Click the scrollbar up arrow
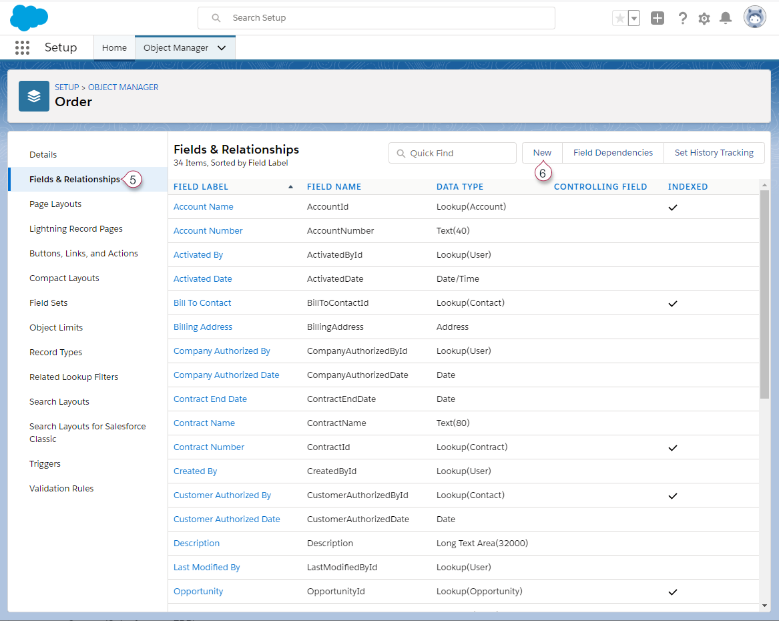This screenshot has height=621, width=779. tap(764, 185)
